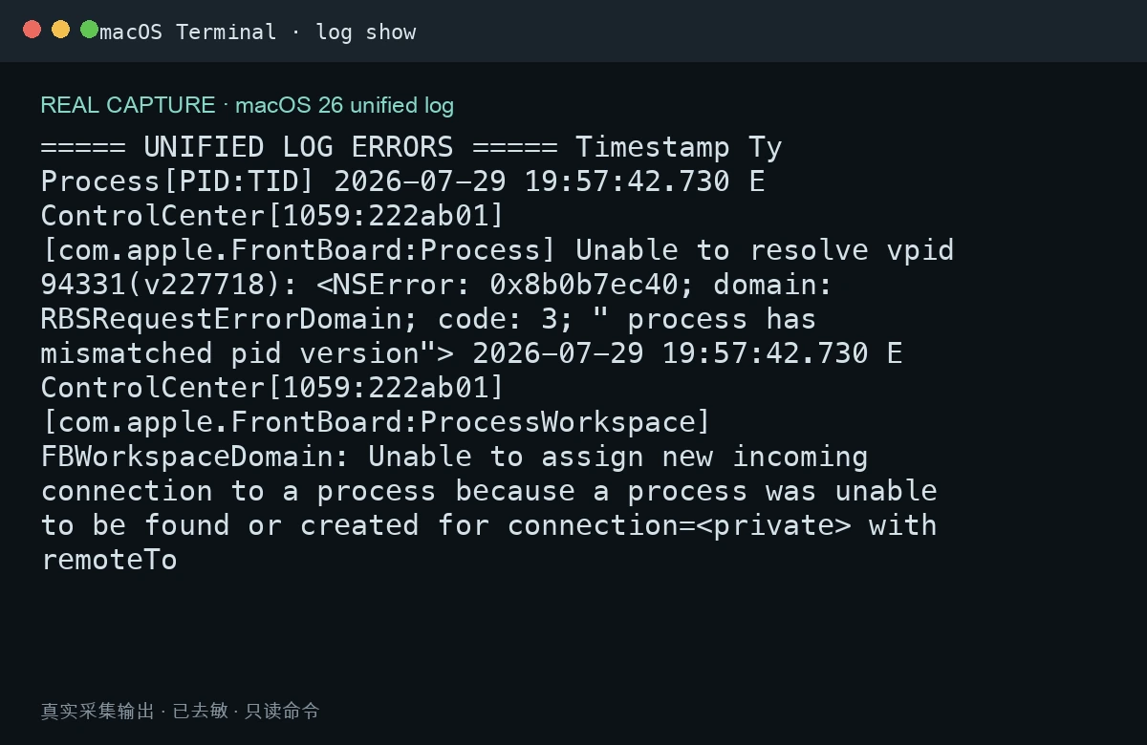Click the <private> redacted connection value
The width and height of the screenshot is (1147, 745).
pos(773,525)
